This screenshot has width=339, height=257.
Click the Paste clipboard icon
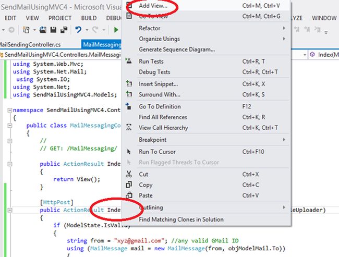click(x=129, y=195)
